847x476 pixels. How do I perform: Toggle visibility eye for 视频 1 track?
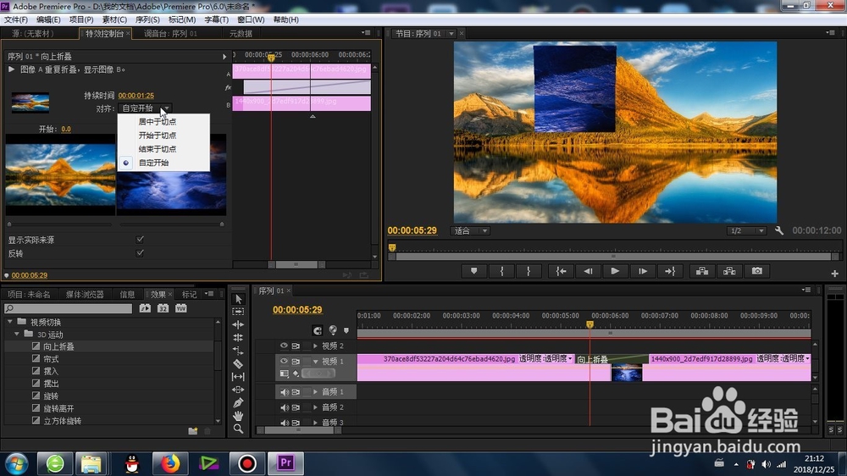click(284, 361)
